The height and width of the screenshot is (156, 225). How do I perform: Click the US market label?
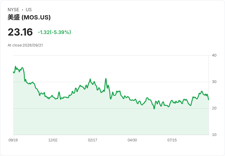pyautogui.click(x=29, y=10)
